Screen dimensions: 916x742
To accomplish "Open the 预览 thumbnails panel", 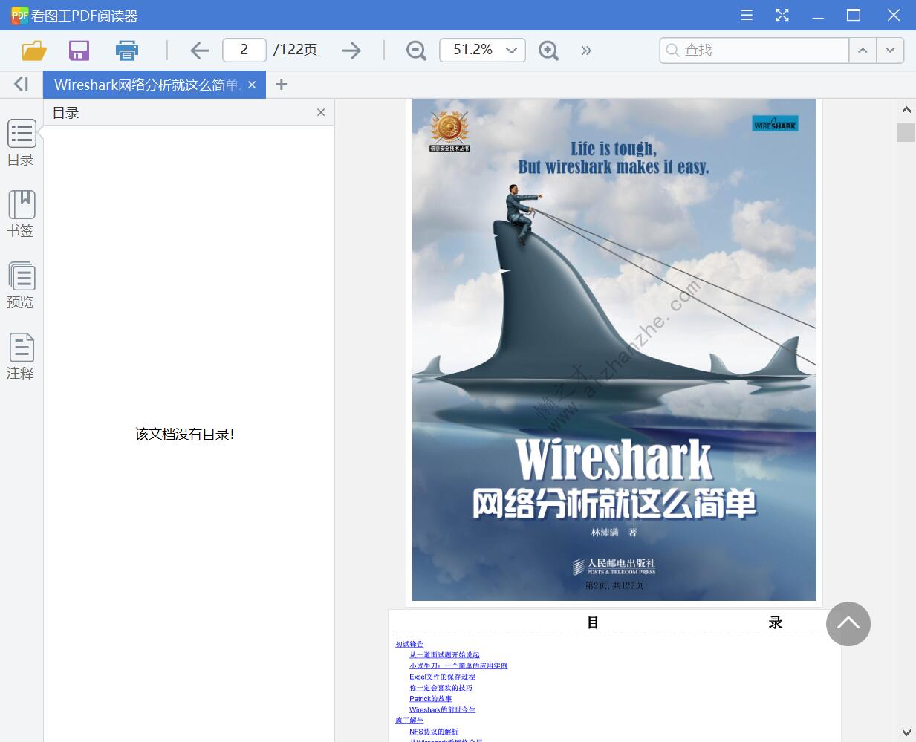I will pyautogui.click(x=21, y=285).
